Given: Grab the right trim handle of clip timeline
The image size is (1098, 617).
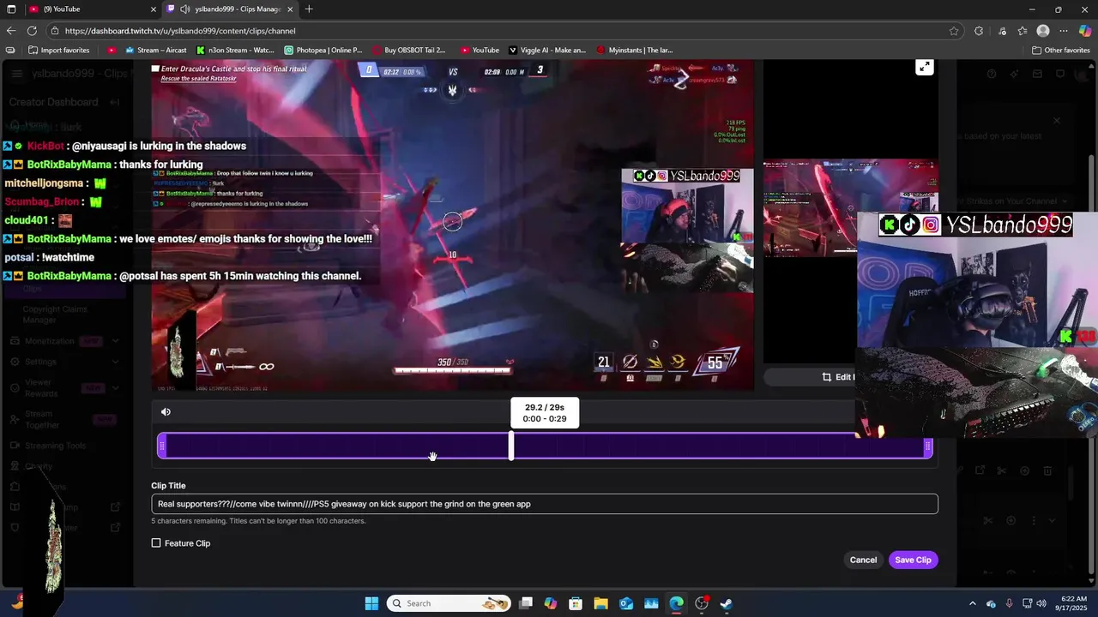Looking at the screenshot, I should tap(927, 446).
